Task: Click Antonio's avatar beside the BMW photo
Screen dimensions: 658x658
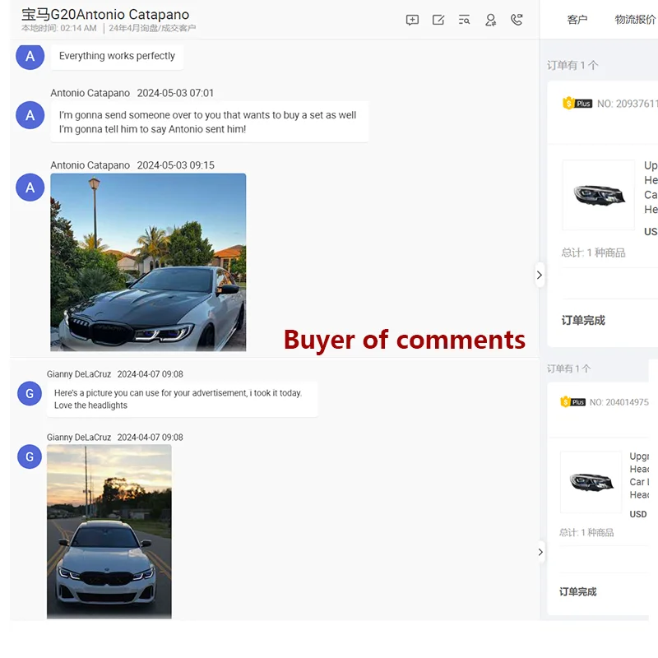Action: pos(30,188)
